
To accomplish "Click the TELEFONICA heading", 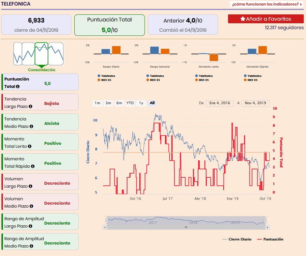I will click(16, 4).
